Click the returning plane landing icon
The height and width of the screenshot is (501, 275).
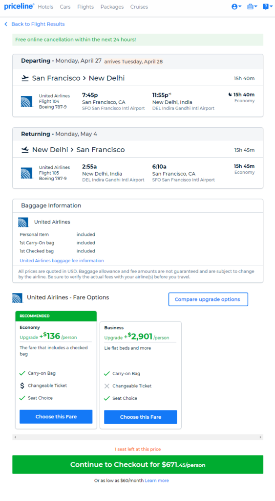[25, 150]
